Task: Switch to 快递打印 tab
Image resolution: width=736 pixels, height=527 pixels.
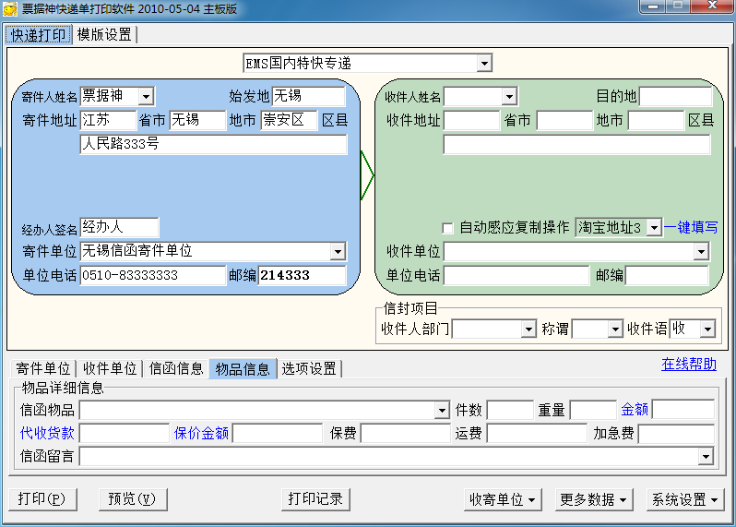Action: pos(38,35)
